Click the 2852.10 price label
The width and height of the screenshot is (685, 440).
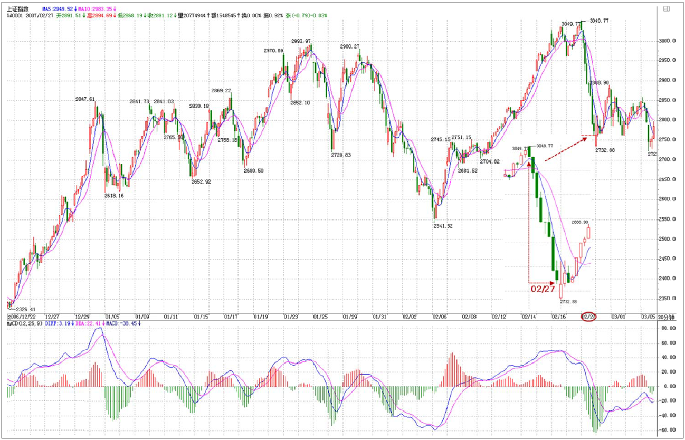(300, 102)
